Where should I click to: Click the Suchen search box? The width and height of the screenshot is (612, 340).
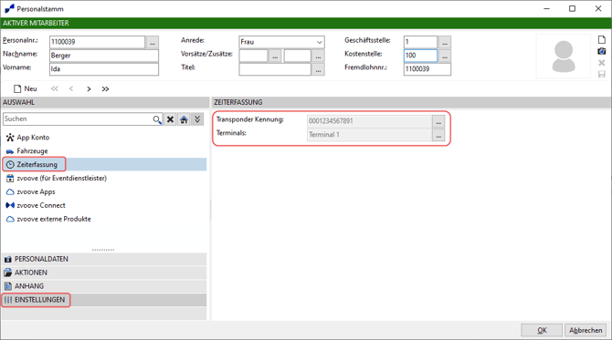pyautogui.click(x=78, y=119)
